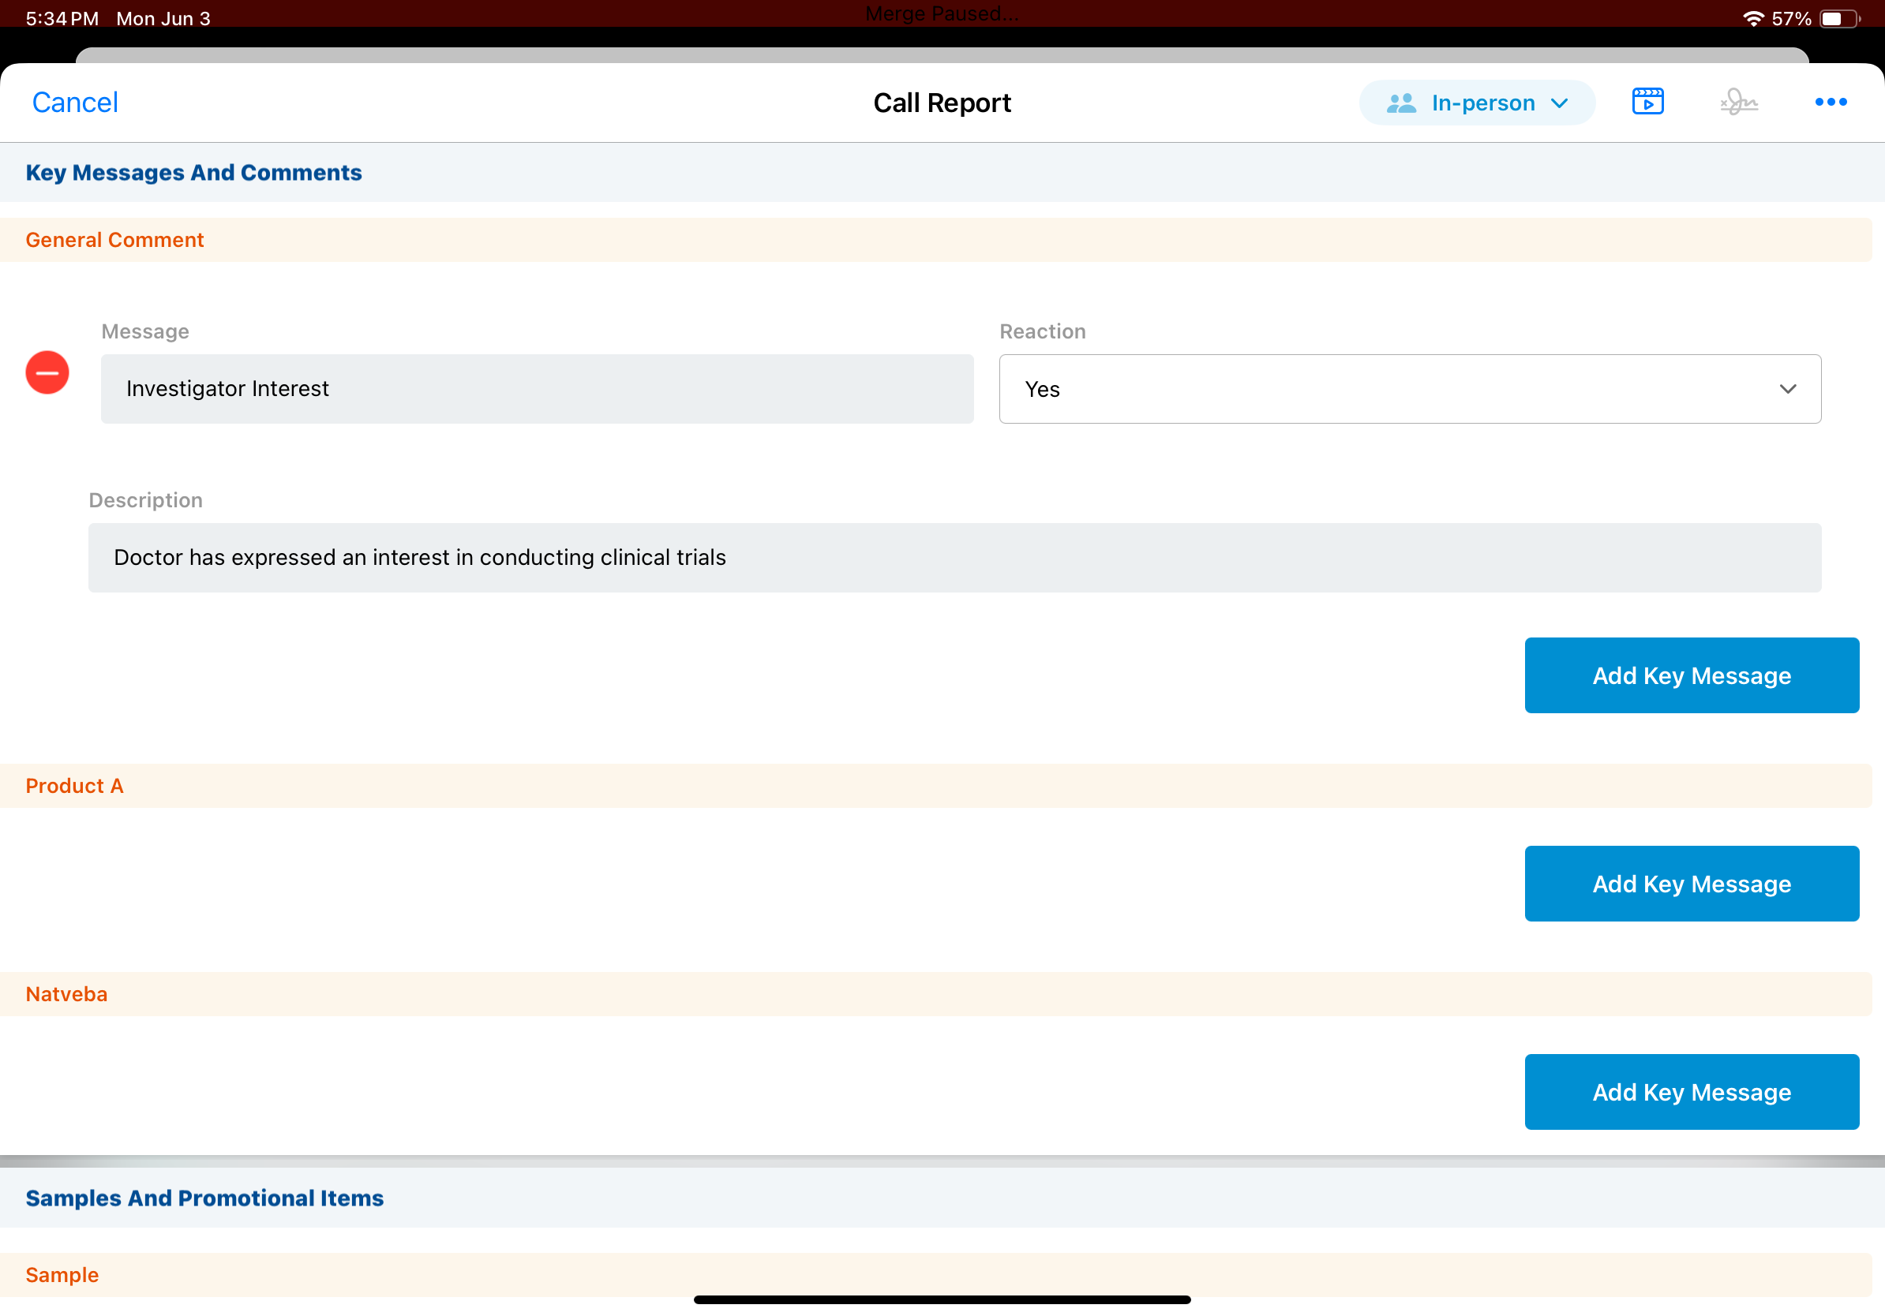Select Key Messages And Comments section header

click(x=193, y=172)
